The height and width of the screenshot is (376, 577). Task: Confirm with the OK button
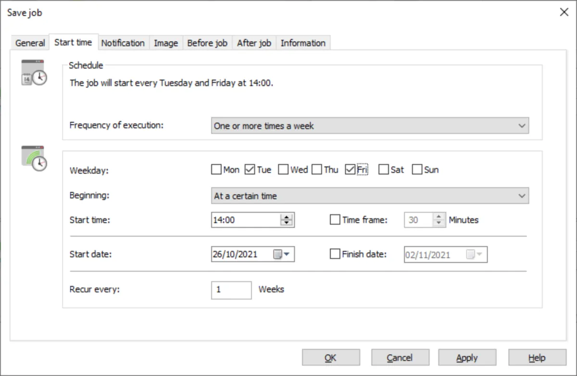pos(330,358)
